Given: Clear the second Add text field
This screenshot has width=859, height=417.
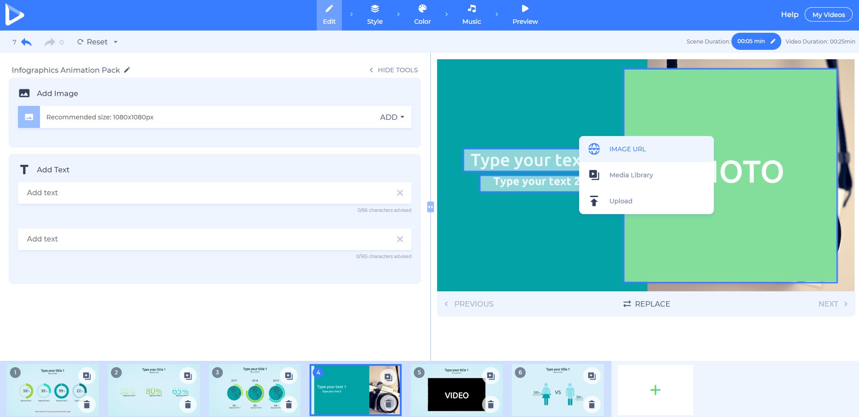Looking at the screenshot, I should [x=400, y=239].
